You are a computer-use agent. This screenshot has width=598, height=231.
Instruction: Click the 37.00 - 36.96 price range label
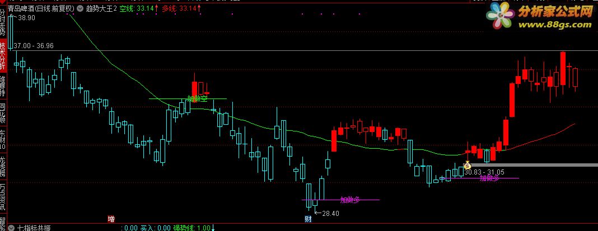[34, 46]
